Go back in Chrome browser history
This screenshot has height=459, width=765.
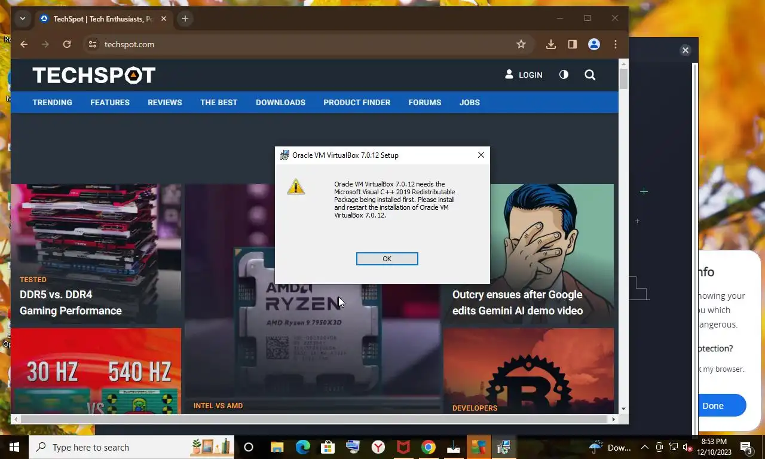coord(24,44)
